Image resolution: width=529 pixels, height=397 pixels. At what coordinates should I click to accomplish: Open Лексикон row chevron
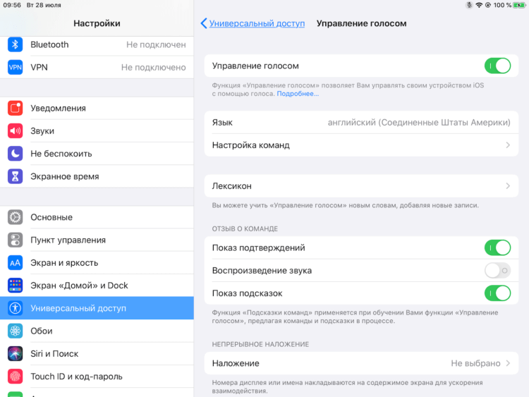click(508, 186)
